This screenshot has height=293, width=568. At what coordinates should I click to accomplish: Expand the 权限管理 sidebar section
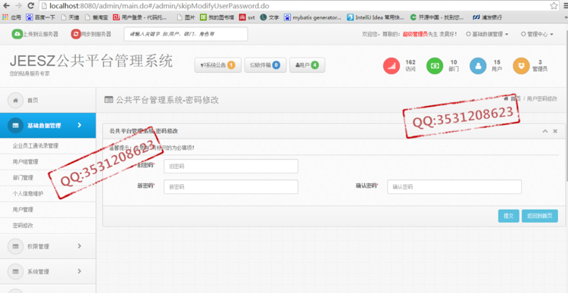point(48,246)
